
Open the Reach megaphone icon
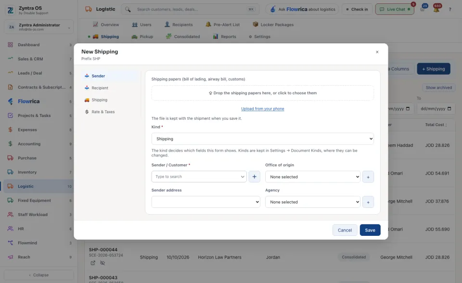10,257
